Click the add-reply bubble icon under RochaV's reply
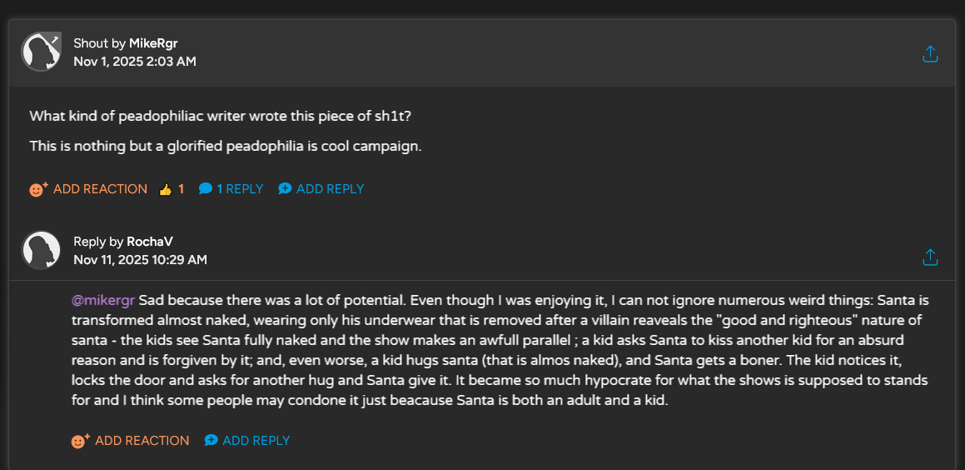This screenshot has height=470, width=965. click(211, 441)
